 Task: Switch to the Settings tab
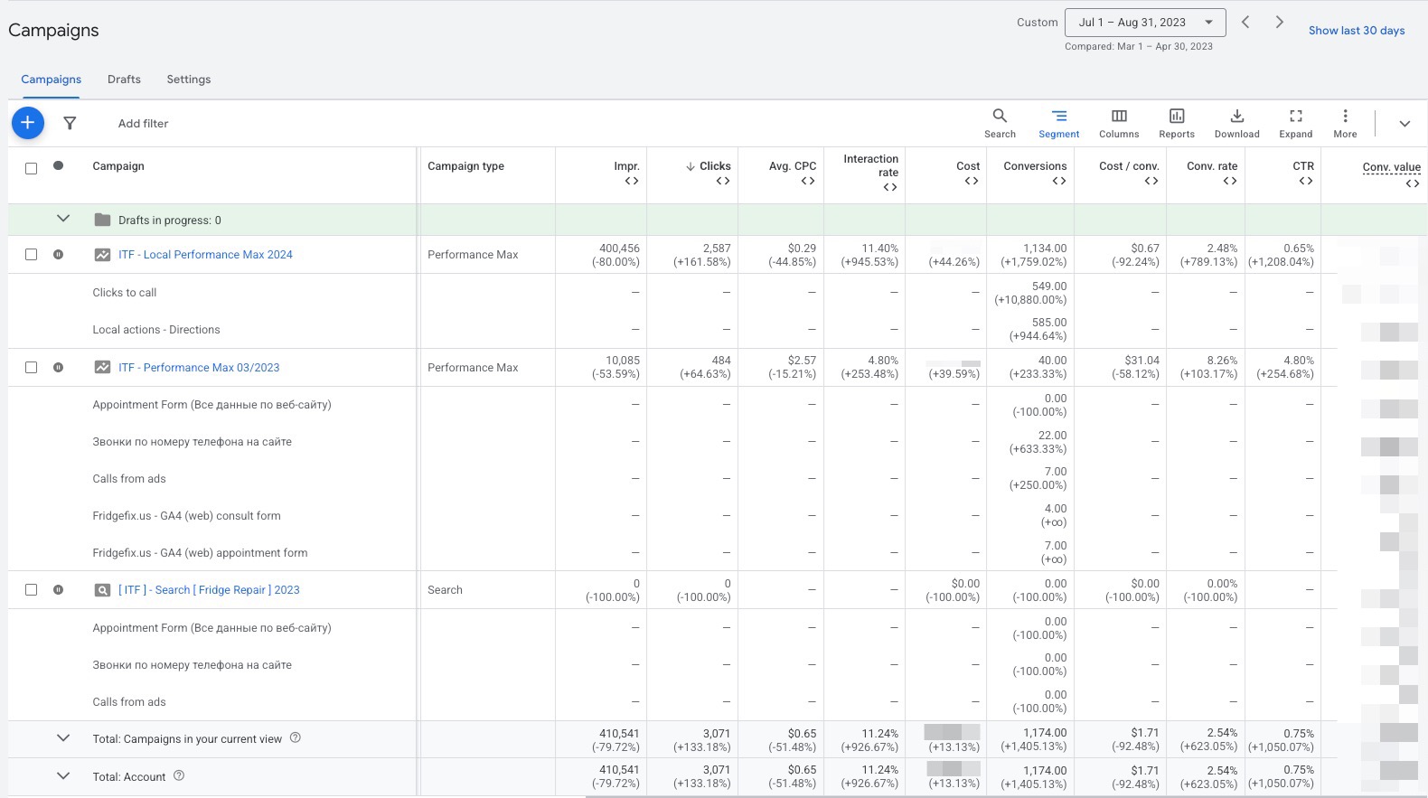pyautogui.click(x=188, y=80)
